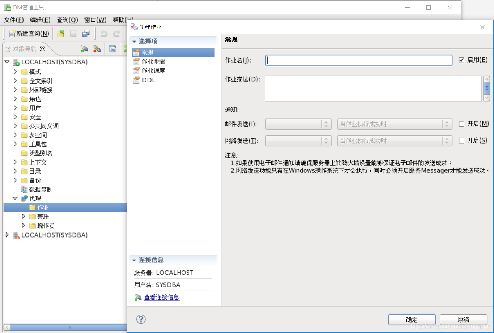Image resolution: width=494 pixels, height=333 pixels.
Task: Click the grayed-out single-disk save icon
Action: click(x=73, y=34)
